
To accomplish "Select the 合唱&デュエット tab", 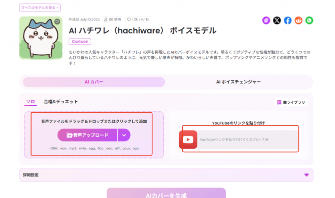I will click(x=61, y=102).
